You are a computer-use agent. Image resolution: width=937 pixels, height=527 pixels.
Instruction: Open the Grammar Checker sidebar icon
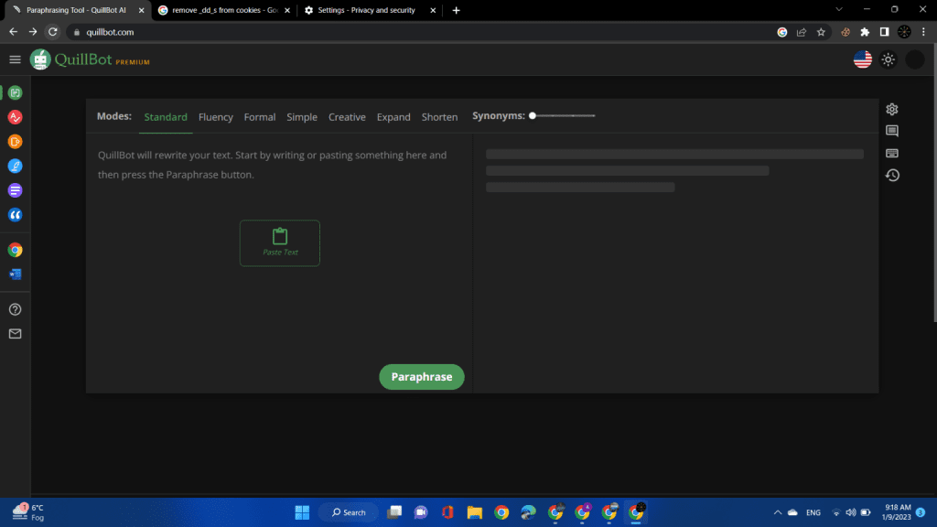[15, 117]
